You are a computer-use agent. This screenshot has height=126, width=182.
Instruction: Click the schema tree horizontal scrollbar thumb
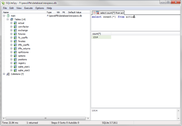coord(46,118)
